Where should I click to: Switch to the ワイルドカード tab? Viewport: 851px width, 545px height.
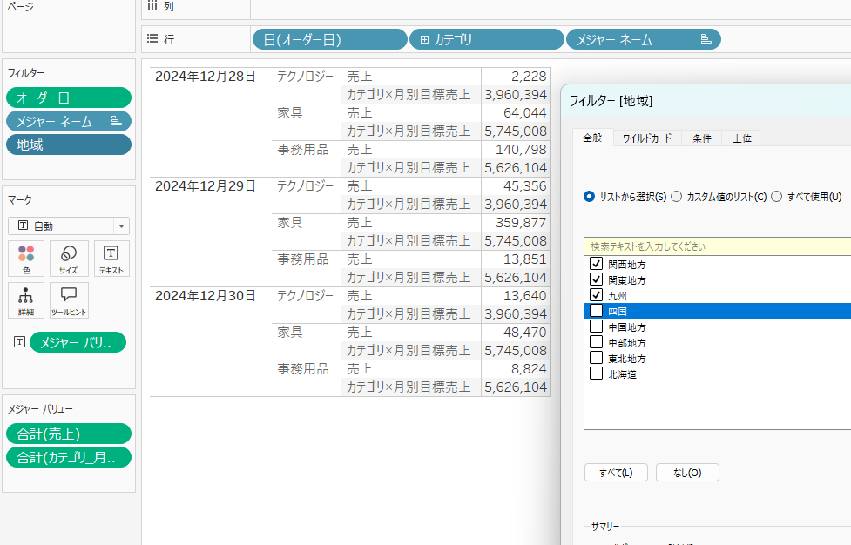tap(647, 138)
